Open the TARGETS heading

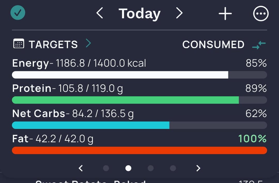53,44
